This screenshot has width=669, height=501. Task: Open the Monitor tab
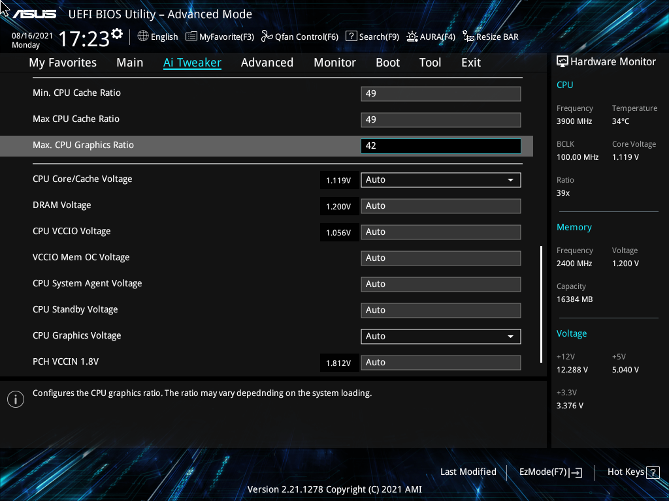pyautogui.click(x=335, y=63)
